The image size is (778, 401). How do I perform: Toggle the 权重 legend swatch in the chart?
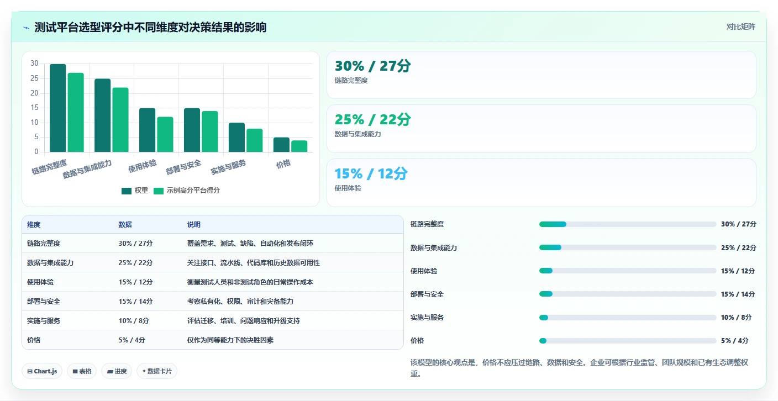127,191
